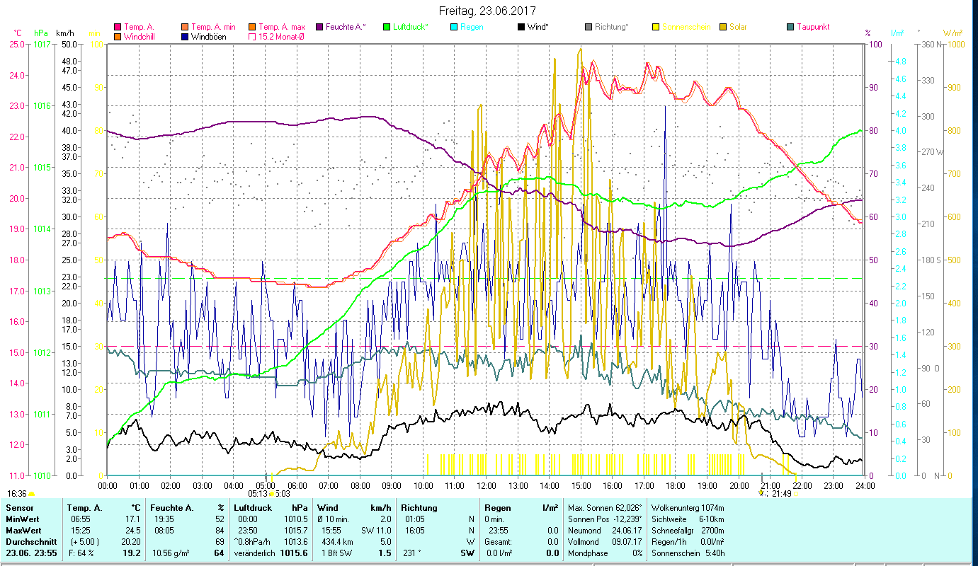The height and width of the screenshot is (566, 978).
Task: Click the sun icon next to 16:36
Action: pos(31,494)
